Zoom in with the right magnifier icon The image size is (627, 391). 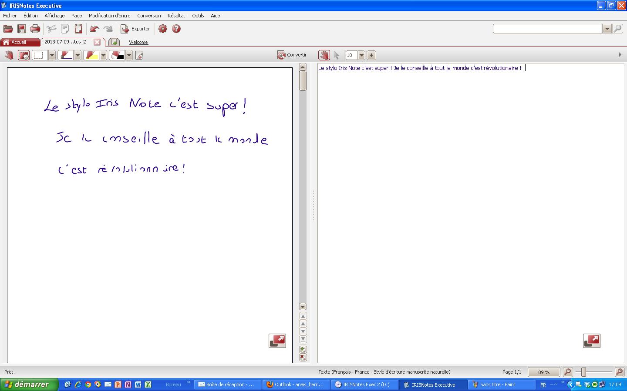pos(619,372)
